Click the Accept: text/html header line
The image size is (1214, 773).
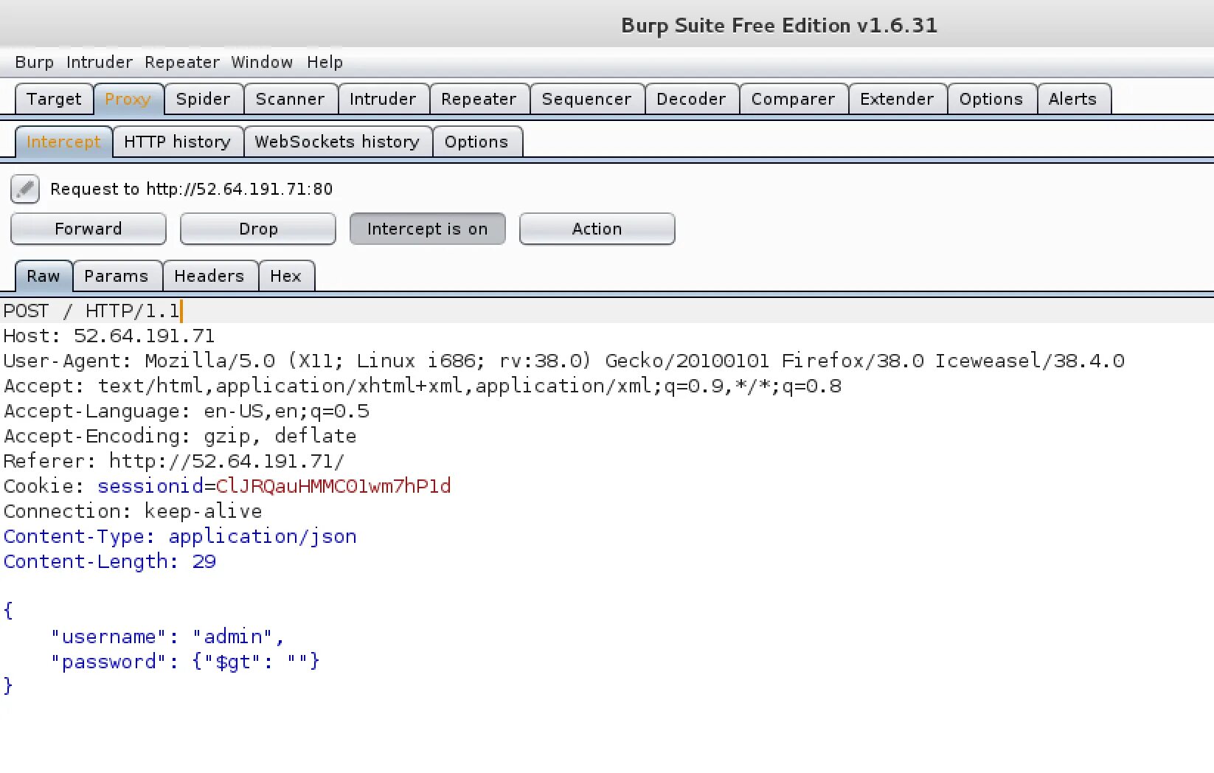[423, 386]
